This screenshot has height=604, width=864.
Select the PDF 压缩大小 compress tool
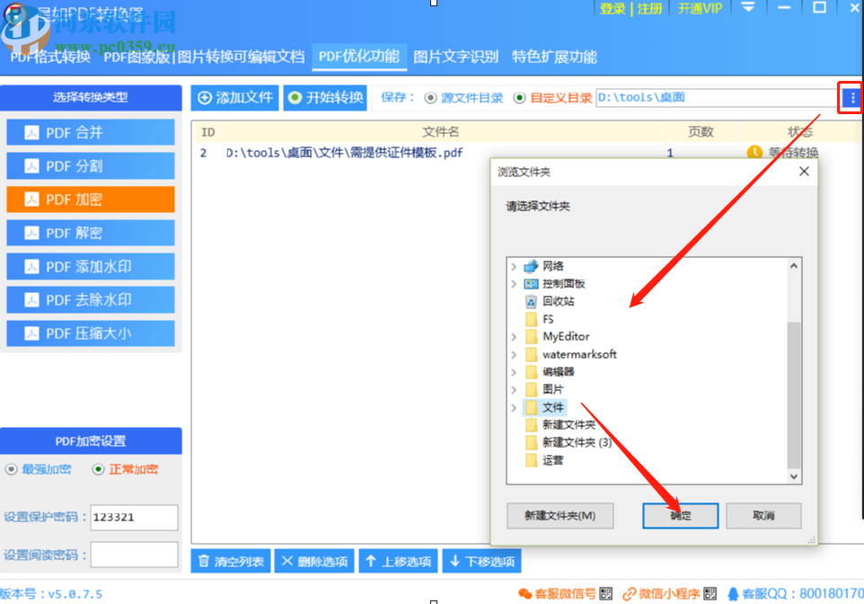pyautogui.click(x=90, y=333)
